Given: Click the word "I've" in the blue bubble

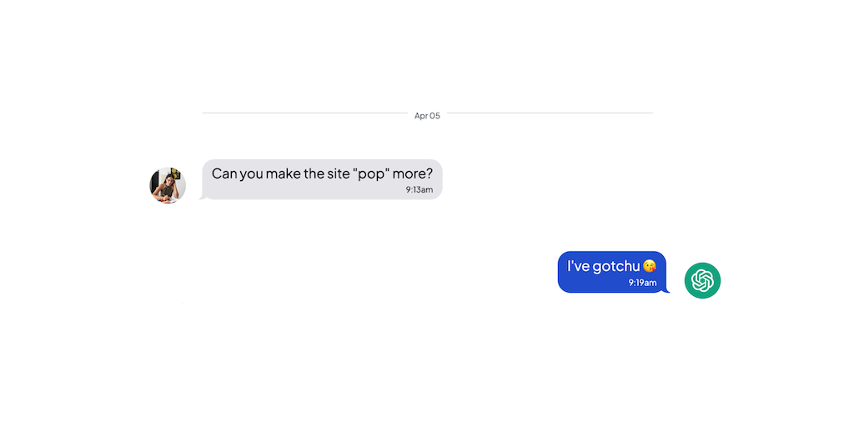Looking at the screenshot, I should pyautogui.click(x=579, y=266).
